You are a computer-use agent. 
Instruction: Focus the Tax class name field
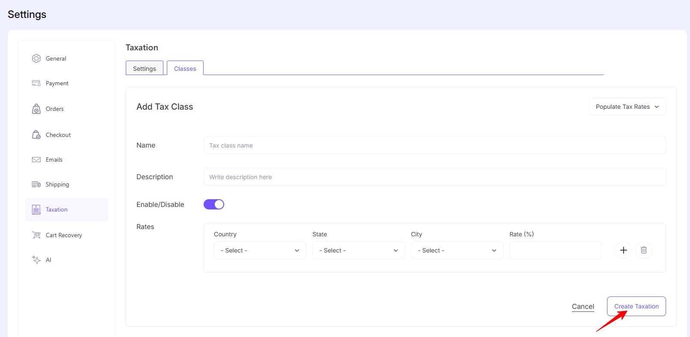pyautogui.click(x=434, y=145)
